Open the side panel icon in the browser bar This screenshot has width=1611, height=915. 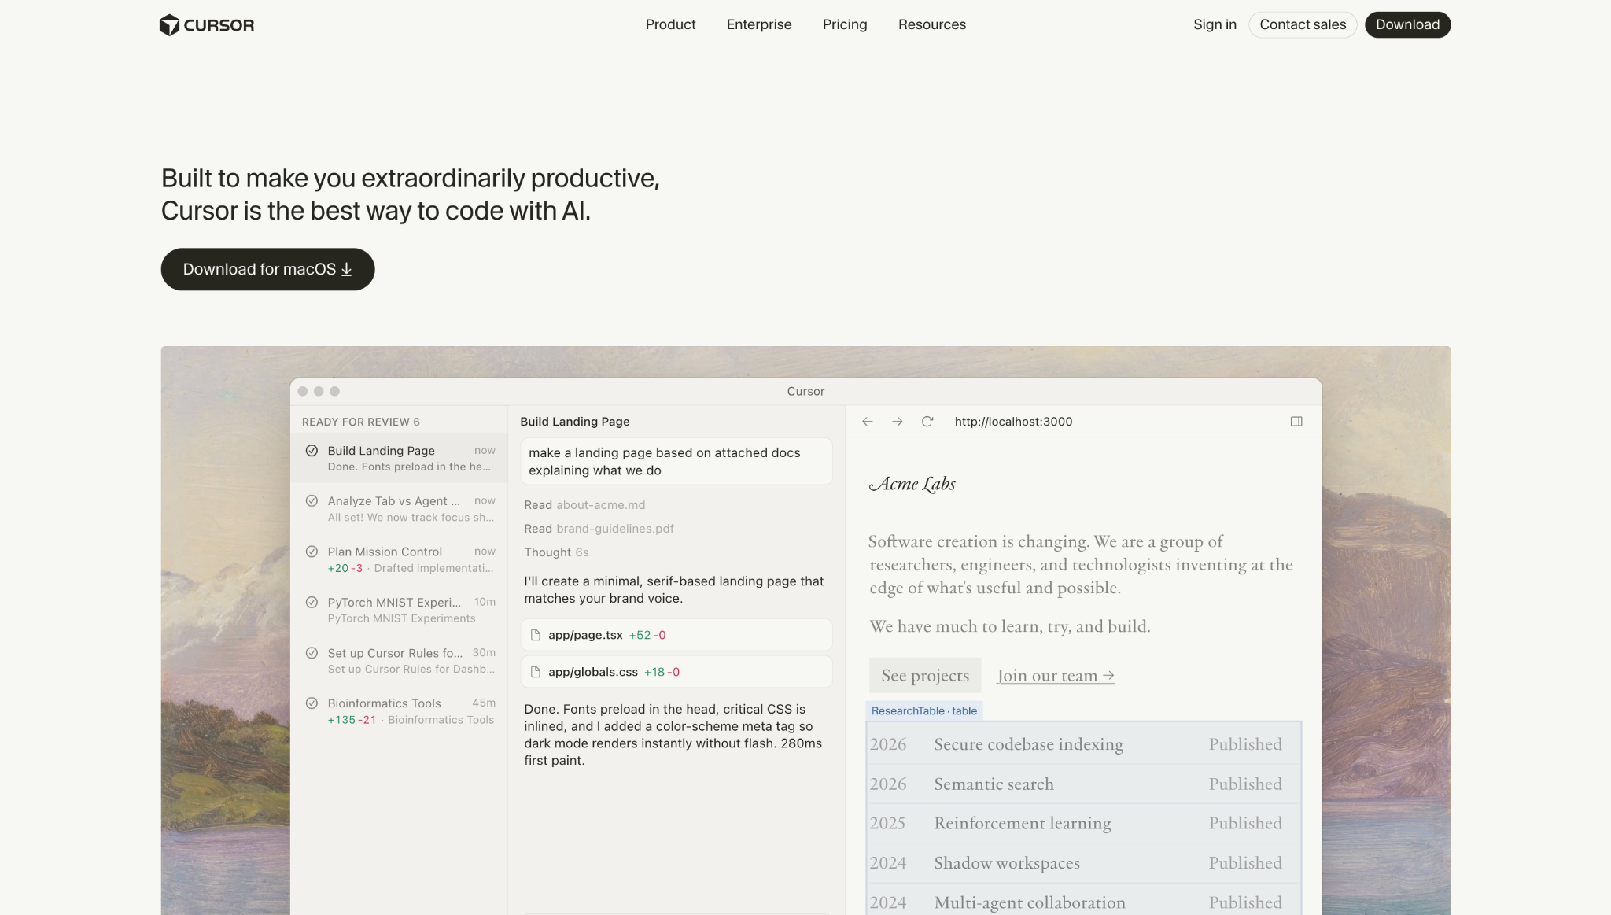click(1296, 422)
